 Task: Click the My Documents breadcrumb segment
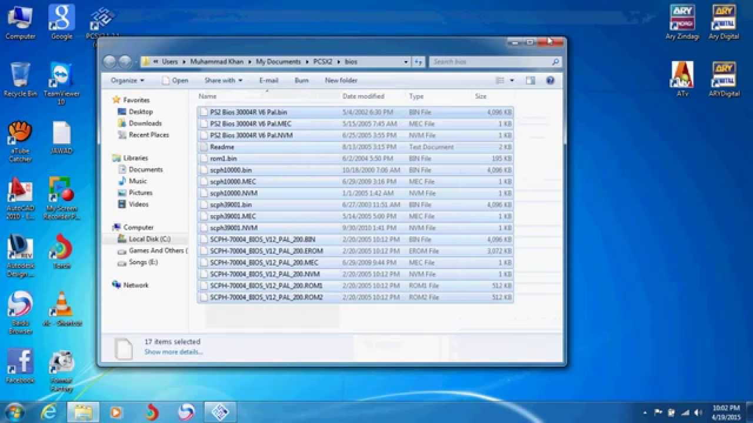(278, 62)
